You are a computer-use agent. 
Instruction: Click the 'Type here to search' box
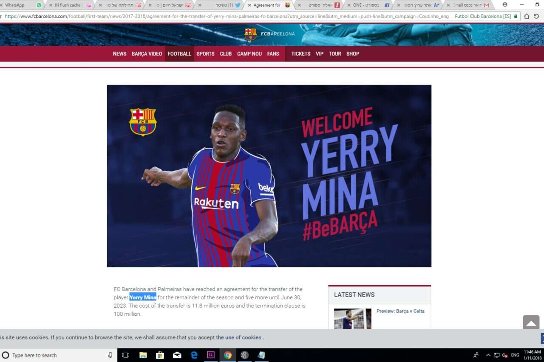55,355
